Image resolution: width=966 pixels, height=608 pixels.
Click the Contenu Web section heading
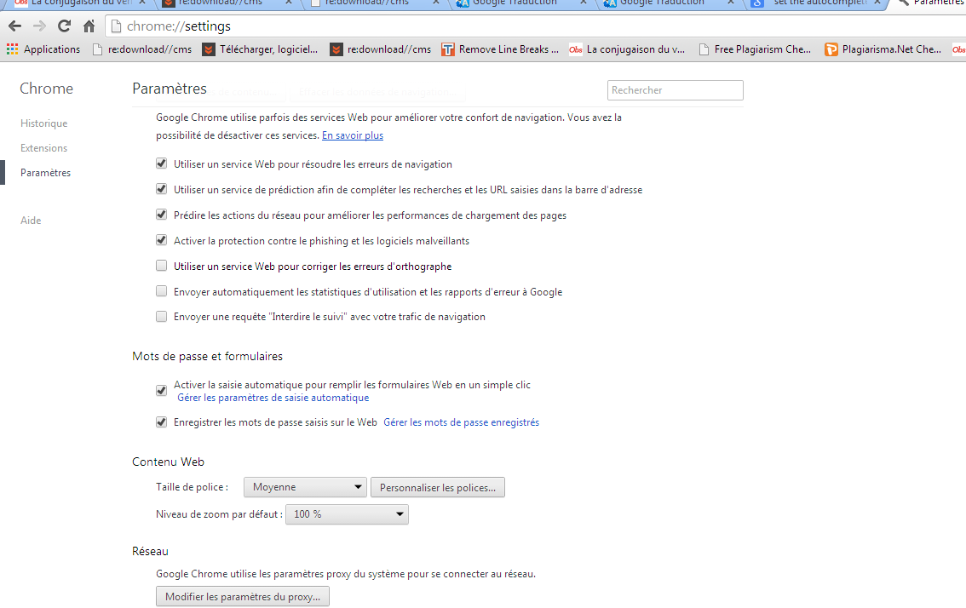(x=168, y=462)
